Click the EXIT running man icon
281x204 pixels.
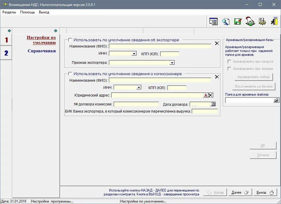point(274,21)
